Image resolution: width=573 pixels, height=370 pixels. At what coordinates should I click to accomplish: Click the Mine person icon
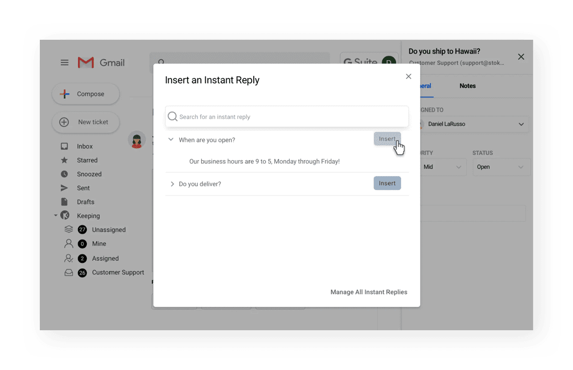click(69, 244)
